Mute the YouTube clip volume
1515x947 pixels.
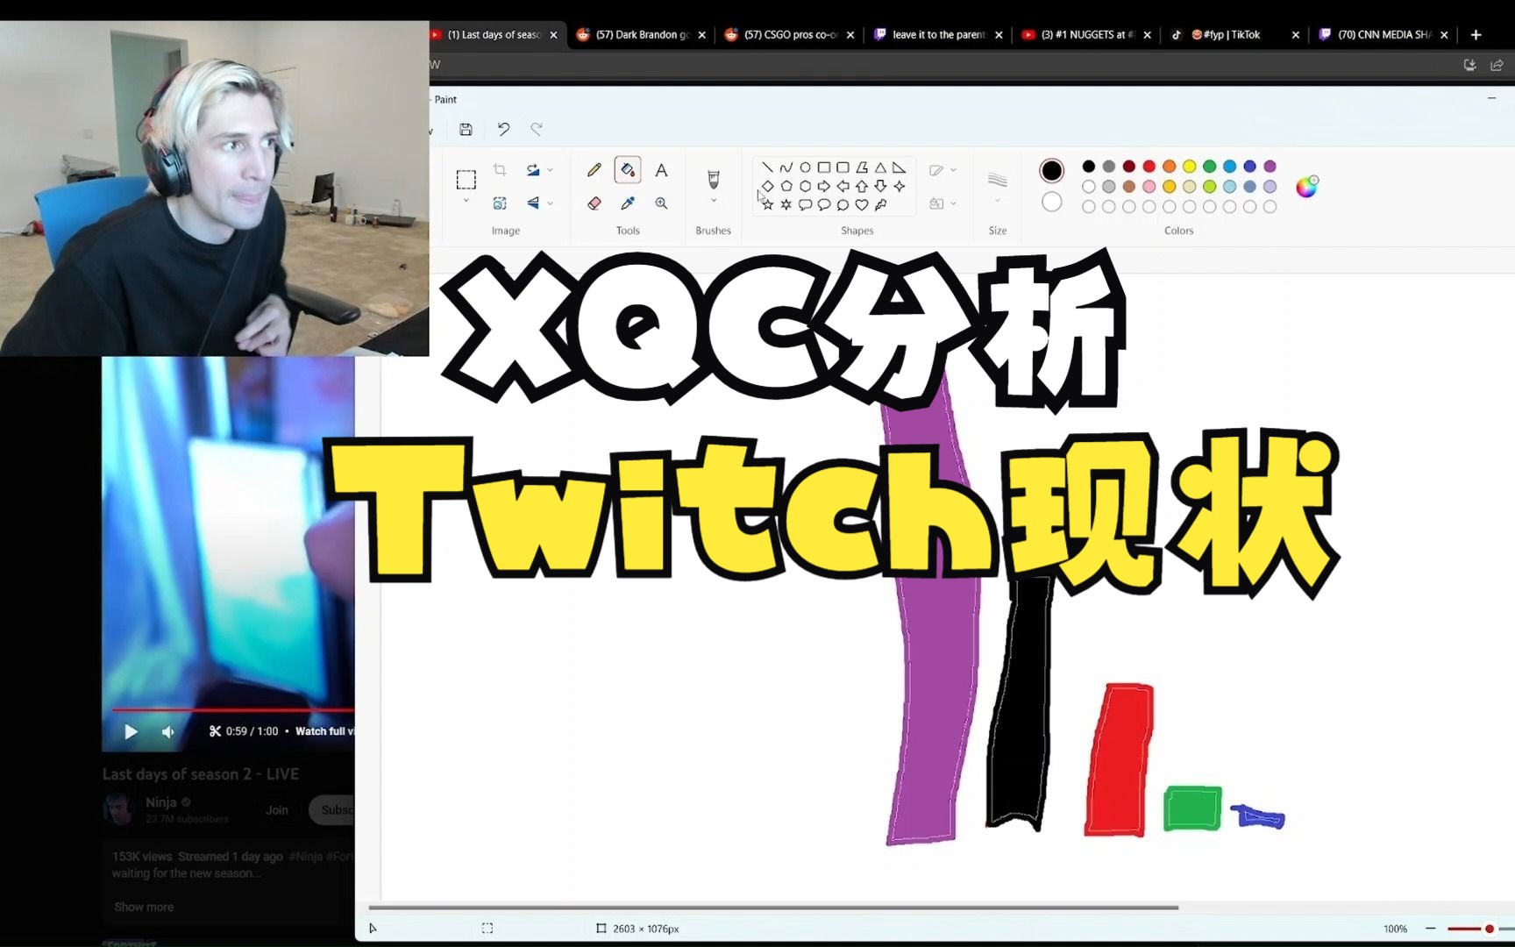167,731
